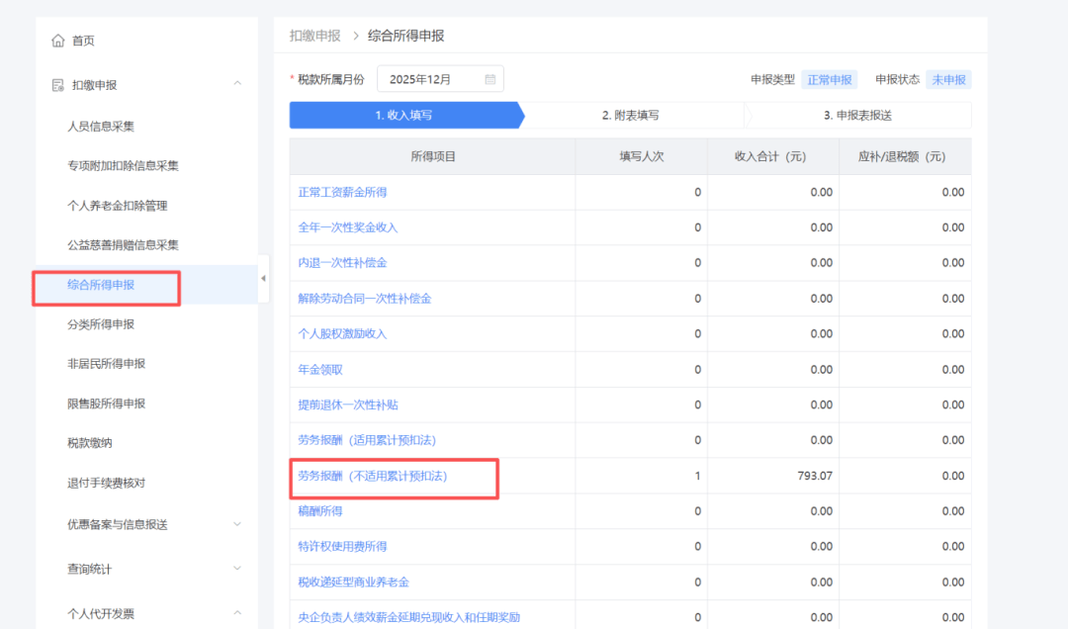Collapse the sidebar using the arrow handle
This screenshot has height=629, width=1068.
click(x=263, y=279)
